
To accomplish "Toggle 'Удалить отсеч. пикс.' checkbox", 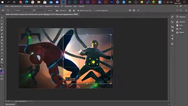I will tap(78, 11).
